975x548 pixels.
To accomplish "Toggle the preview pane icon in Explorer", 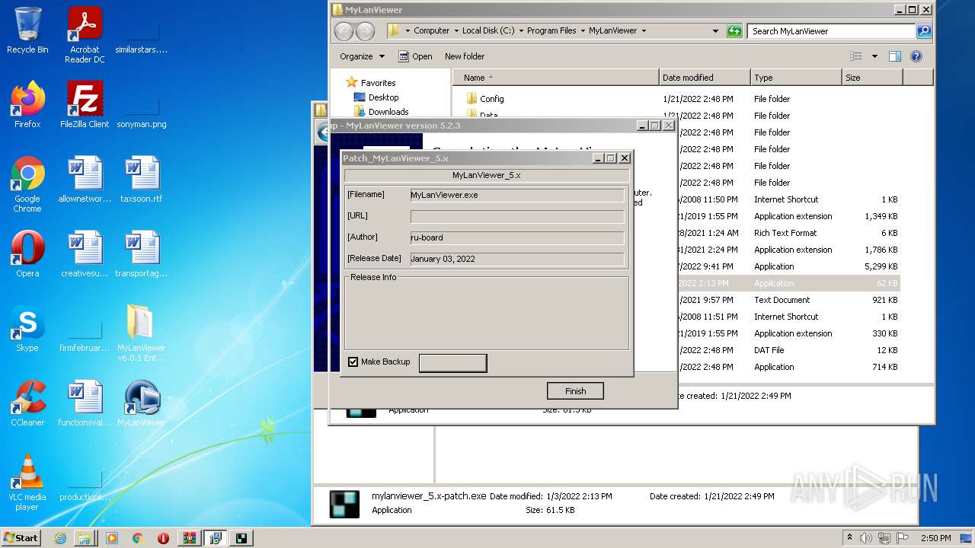I will [x=895, y=56].
